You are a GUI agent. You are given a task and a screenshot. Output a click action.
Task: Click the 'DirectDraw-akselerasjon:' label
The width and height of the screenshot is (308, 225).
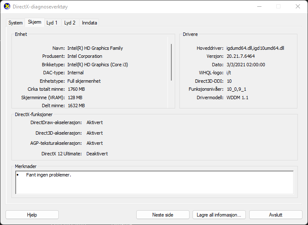pos(56,122)
